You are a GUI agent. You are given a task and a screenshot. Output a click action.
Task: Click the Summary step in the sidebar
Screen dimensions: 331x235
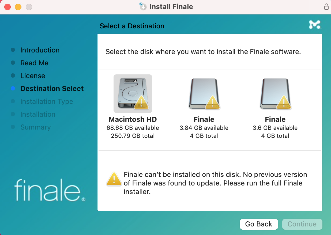tap(35, 127)
